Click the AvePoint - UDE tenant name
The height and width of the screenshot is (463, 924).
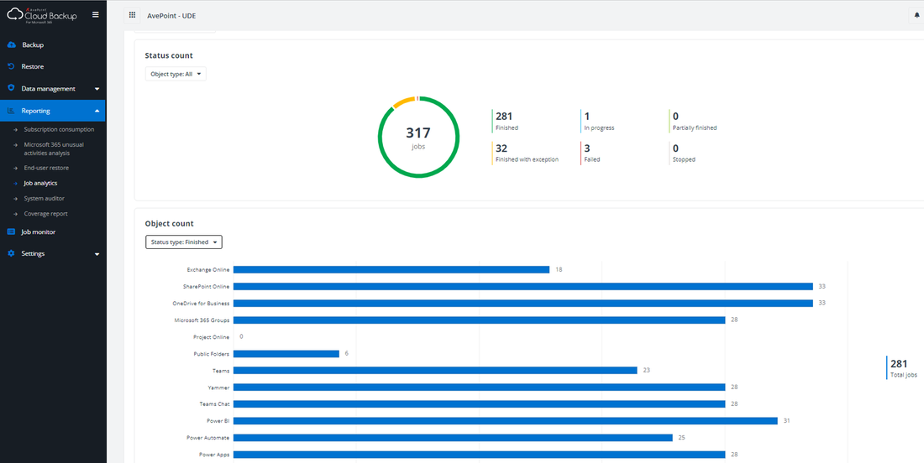pos(171,16)
